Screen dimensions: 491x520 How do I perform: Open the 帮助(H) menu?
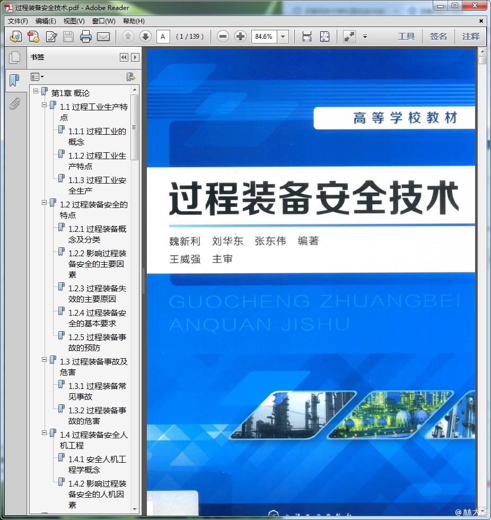[x=133, y=21]
